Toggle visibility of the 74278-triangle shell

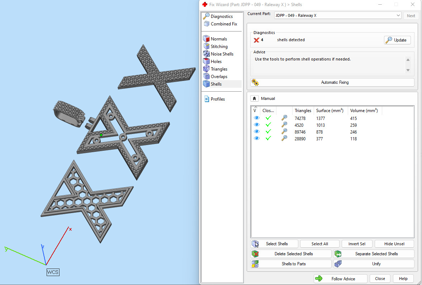tap(256, 118)
